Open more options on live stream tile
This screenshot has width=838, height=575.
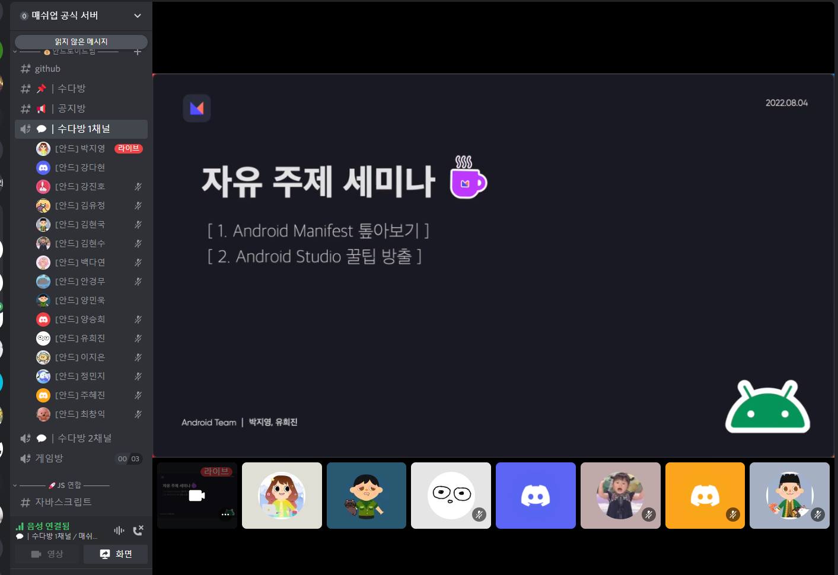coord(225,515)
